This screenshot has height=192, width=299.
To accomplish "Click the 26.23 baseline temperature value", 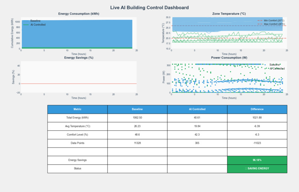I will click(x=137, y=126).
